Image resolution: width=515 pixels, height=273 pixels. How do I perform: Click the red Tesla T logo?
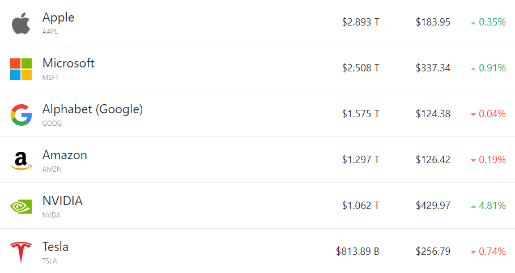tap(21, 252)
